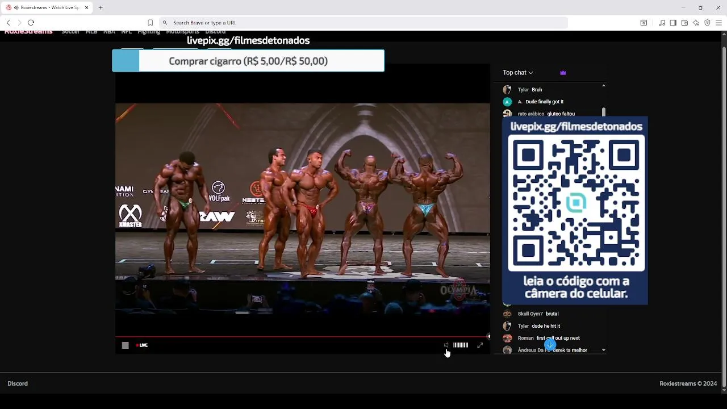
Task: Open Brave Leo AI sparkle icon
Action: (x=696, y=23)
